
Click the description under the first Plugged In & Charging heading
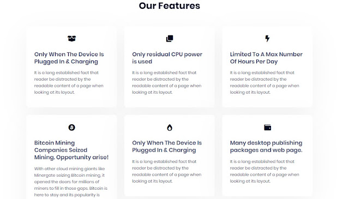coord(69,82)
